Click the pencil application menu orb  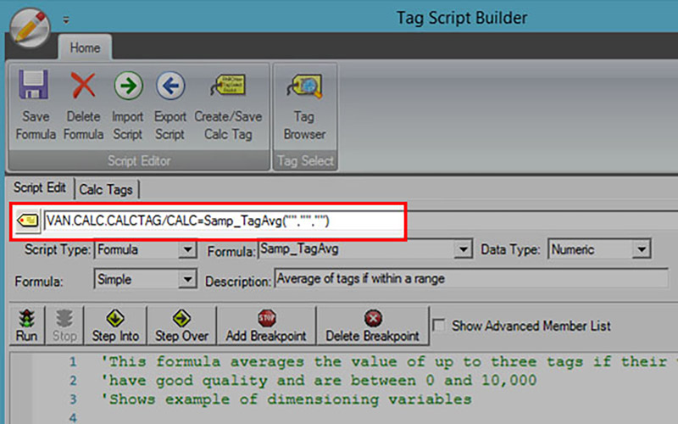coord(30,28)
